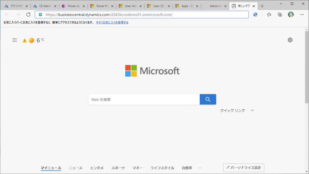Click the Microsoft logo
Image resolution: width=309 pixels, height=174 pixels.
[x=152, y=71]
